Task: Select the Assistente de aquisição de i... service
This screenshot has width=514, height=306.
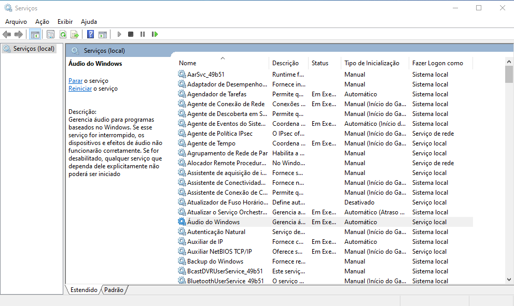Action: point(227,173)
